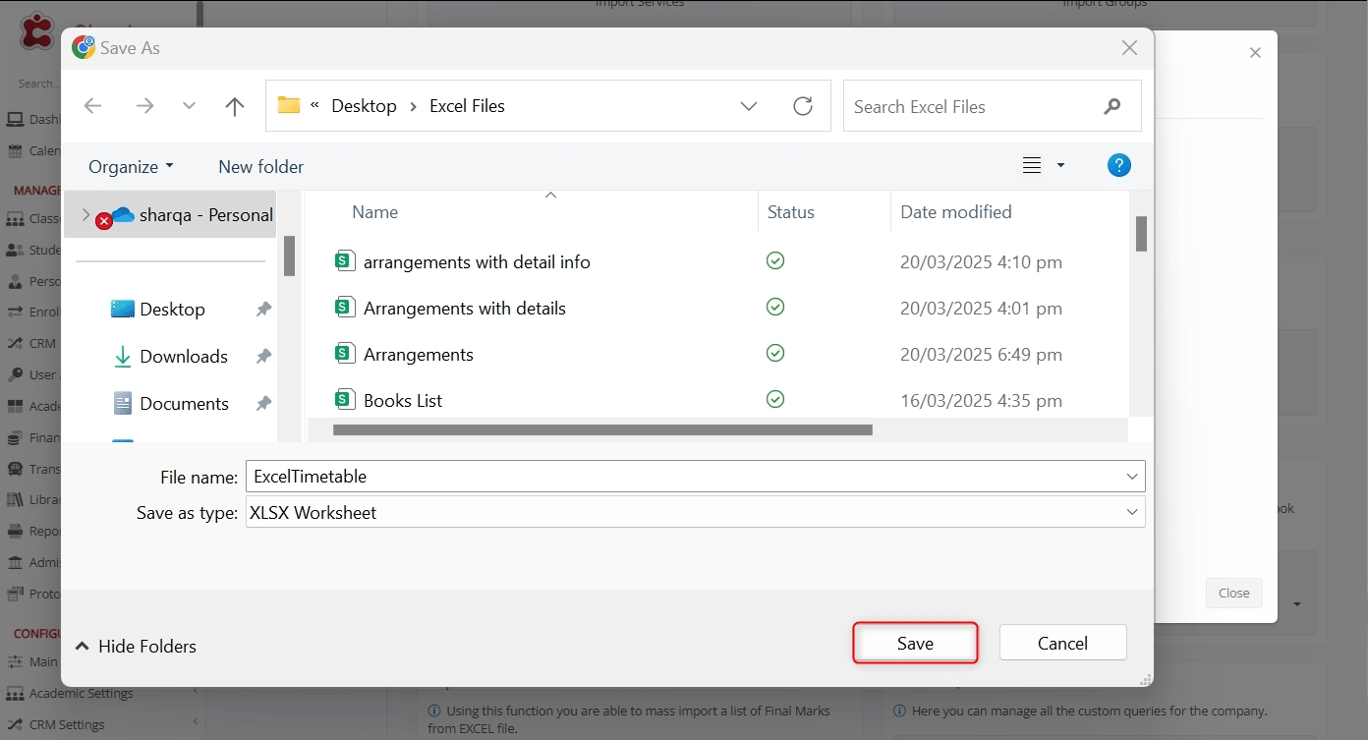1368x740 pixels.
Task: Open the Recent locations dropdown arrow
Action: [189, 106]
